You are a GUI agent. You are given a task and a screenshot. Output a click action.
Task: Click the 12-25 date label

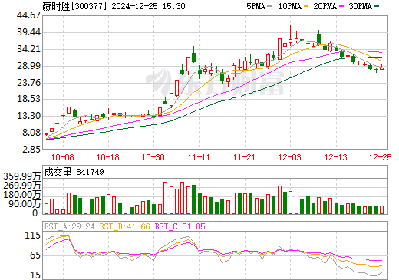pos(381,157)
